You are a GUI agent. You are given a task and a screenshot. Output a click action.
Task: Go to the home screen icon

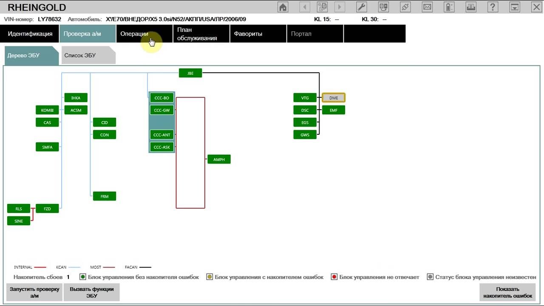(283, 7)
